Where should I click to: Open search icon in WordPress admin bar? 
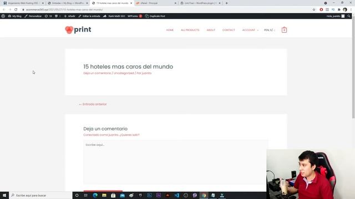[349, 16]
